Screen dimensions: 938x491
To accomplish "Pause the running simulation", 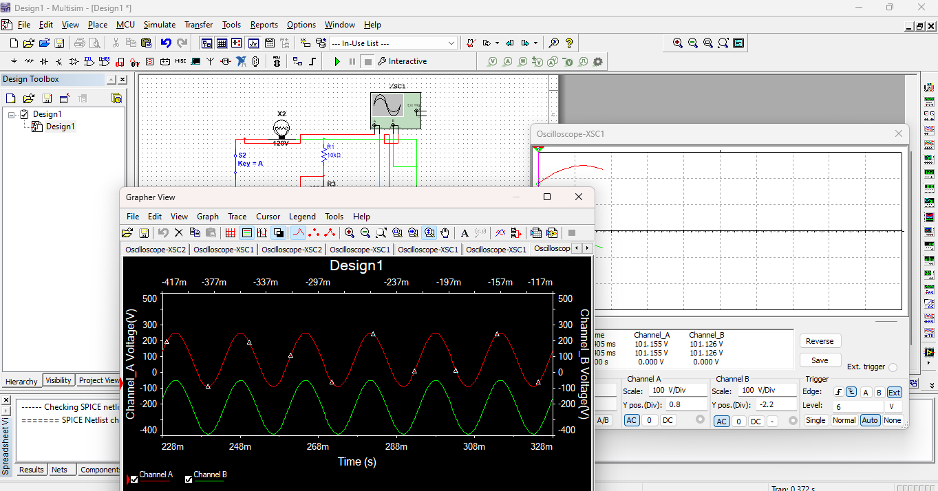I will pyautogui.click(x=352, y=61).
